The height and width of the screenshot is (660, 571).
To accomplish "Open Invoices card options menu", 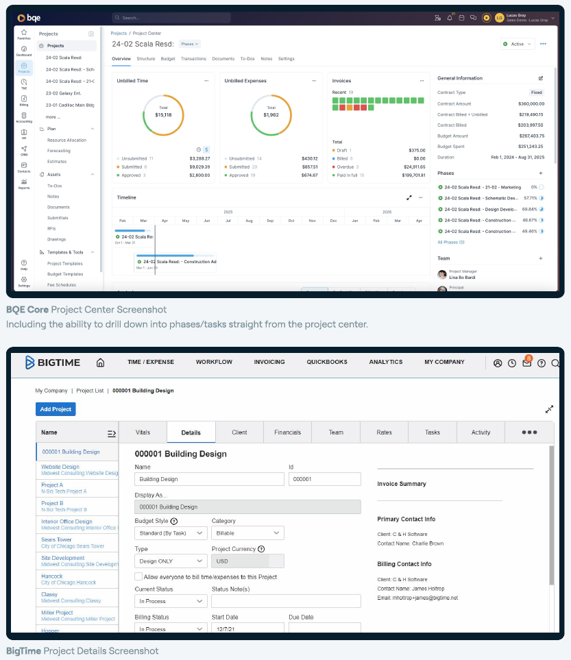I will pyautogui.click(x=422, y=81).
